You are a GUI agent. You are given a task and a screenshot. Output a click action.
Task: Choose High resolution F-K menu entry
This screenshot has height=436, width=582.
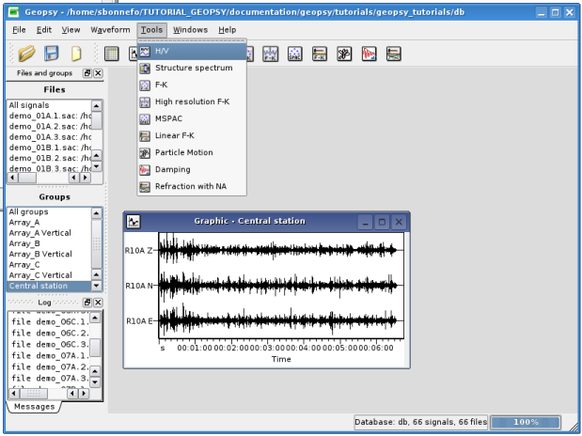click(192, 101)
